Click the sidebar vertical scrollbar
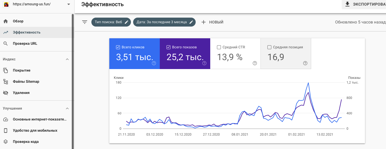This screenshot has height=149, width=386. pos(73,81)
